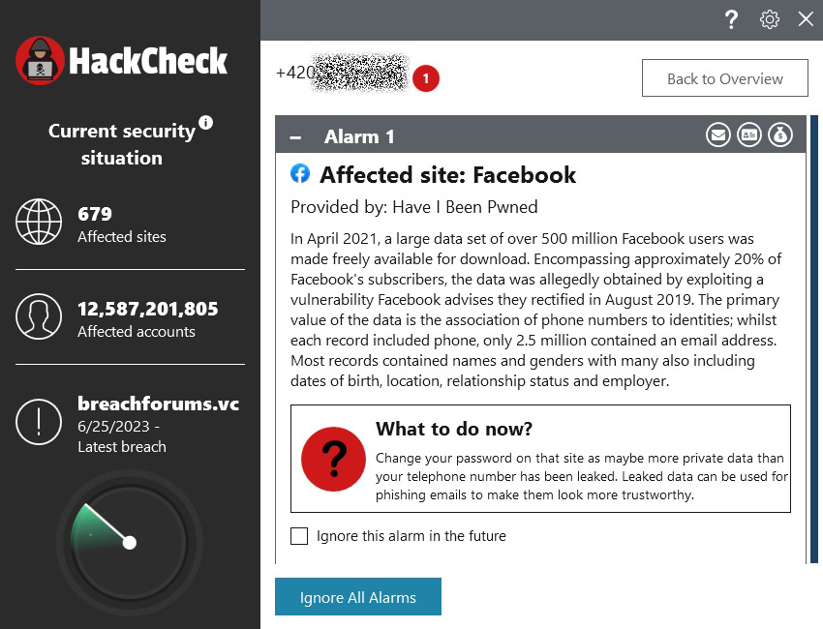The width and height of the screenshot is (823, 629).
Task: Collapse Alarm 1 with the minus toggle
Action: point(296,137)
